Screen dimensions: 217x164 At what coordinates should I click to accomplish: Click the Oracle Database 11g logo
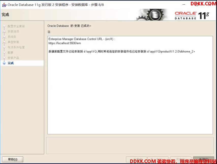tap(192, 15)
